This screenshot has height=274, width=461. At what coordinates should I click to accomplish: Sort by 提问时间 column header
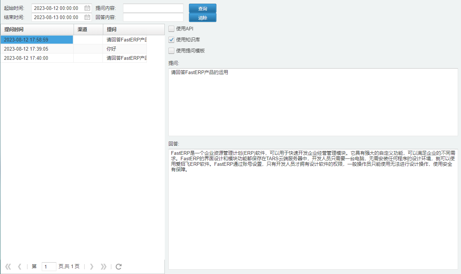37,29
